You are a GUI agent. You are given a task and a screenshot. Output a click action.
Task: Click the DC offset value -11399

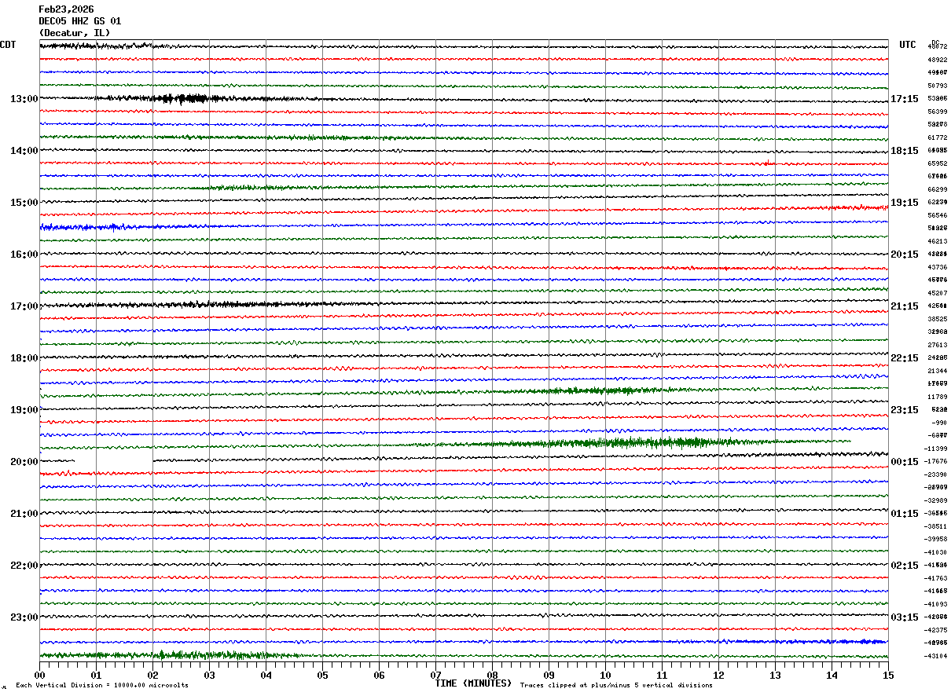pos(935,449)
